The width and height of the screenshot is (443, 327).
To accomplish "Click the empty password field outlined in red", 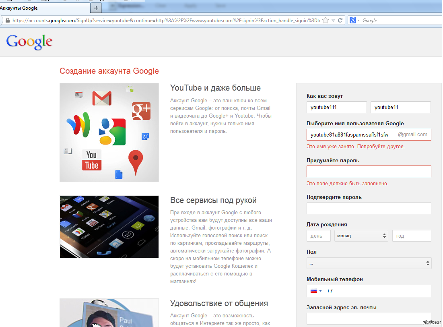I will tap(369, 172).
